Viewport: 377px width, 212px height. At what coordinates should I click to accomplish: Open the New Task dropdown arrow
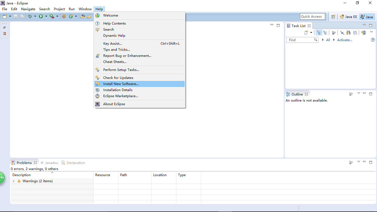pos(311,33)
